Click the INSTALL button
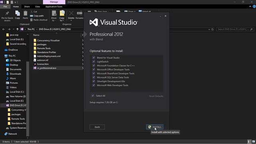This screenshot has width=256, height=144. (155, 127)
